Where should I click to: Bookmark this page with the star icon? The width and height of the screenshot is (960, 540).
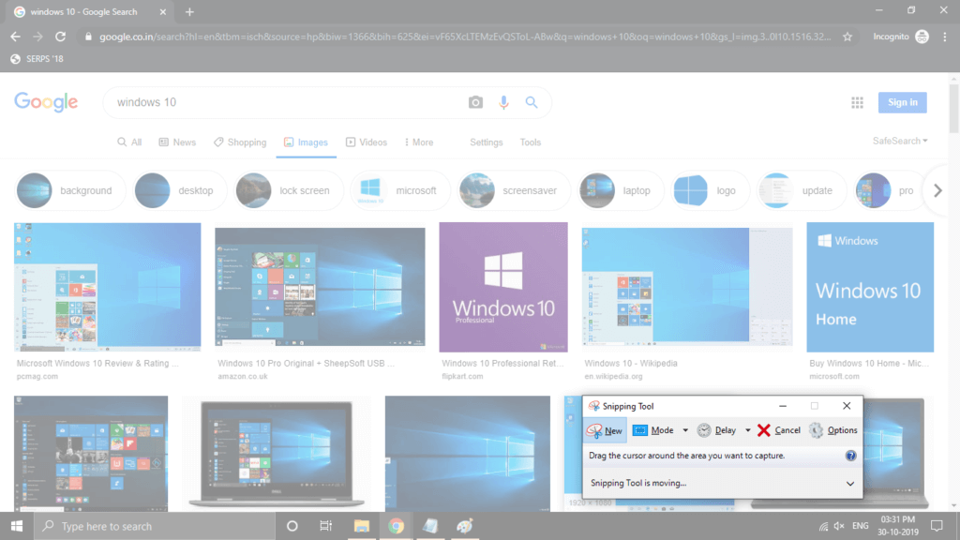847,37
